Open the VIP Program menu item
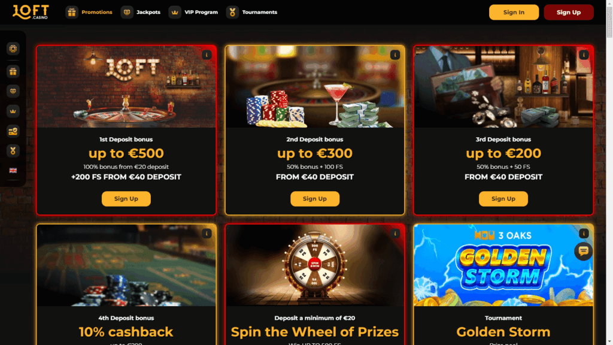The width and height of the screenshot is (613, 345). click(x=193, y=12)
